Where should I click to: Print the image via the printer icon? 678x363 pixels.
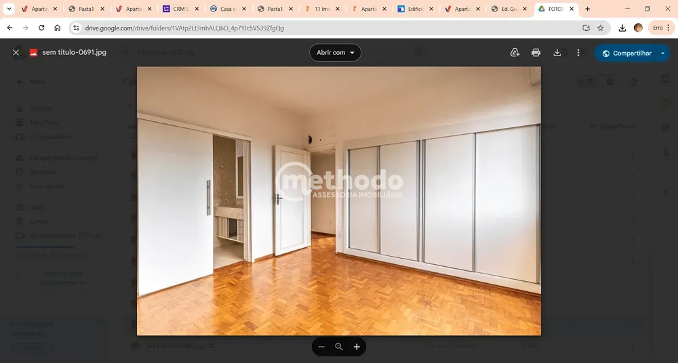[x=536, y=53]
